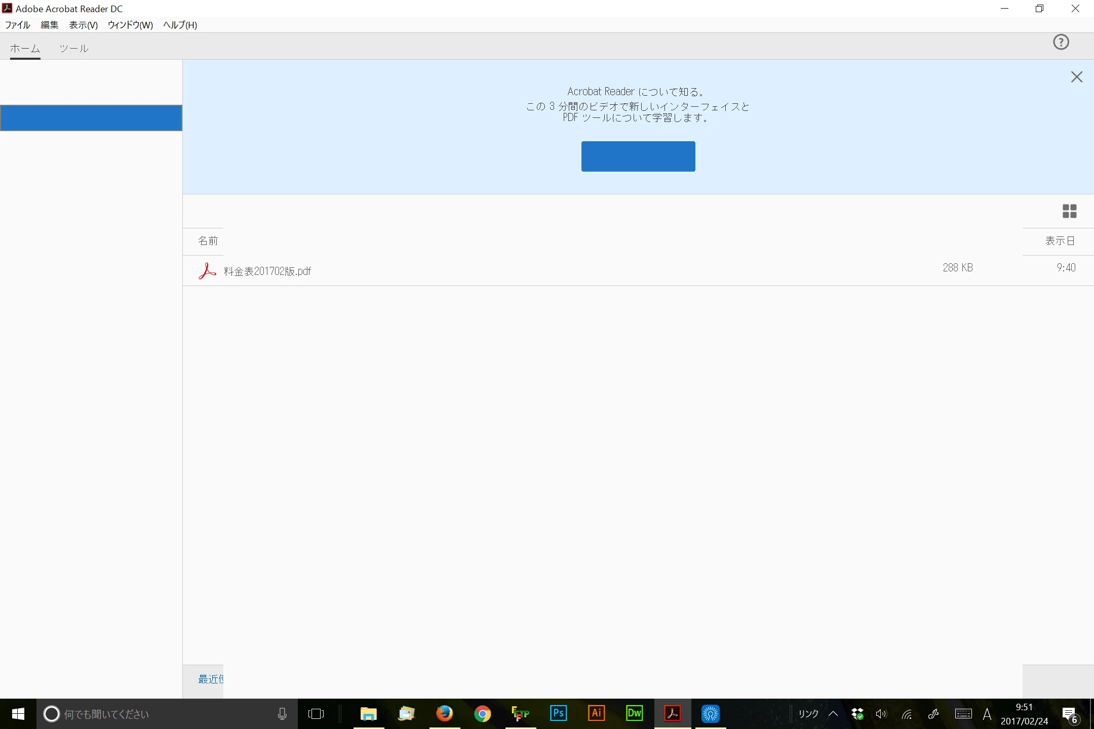Click the red PDF icon for 料金表201702版.pdf

click(207, 271)
